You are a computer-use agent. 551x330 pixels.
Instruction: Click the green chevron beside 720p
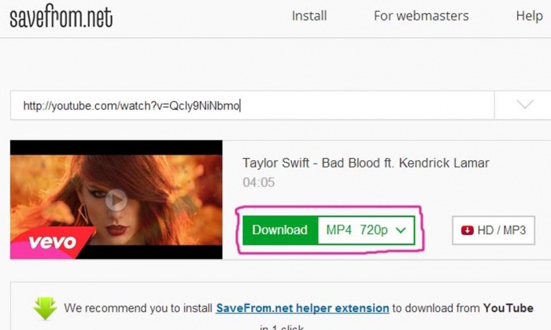point(401,230)
